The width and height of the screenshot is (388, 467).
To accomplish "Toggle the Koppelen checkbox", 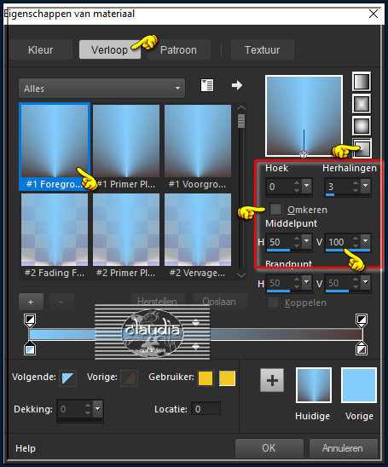I will (x=273, y=303).
